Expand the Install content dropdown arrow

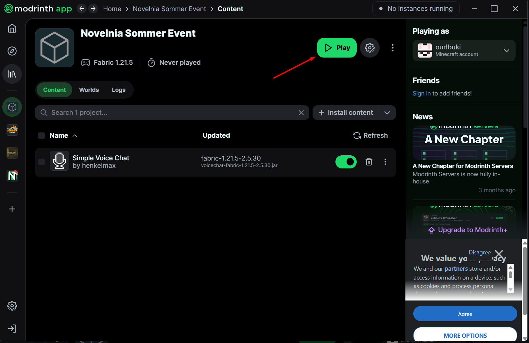387,112
